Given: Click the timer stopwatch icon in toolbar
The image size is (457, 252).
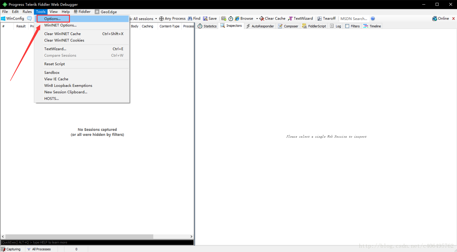Looking at the screenshot, I should (231, 19).
